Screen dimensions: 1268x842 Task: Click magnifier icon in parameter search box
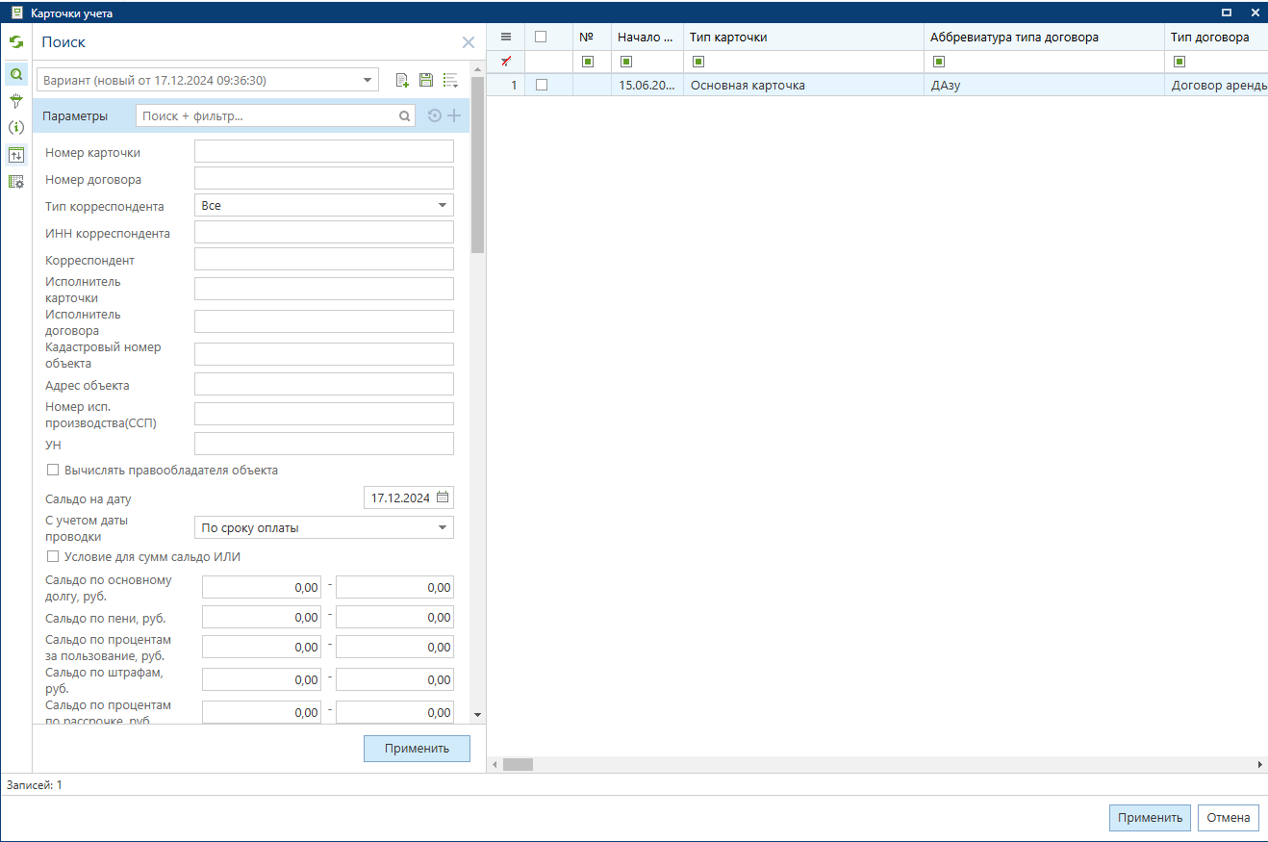click(405, 116)
